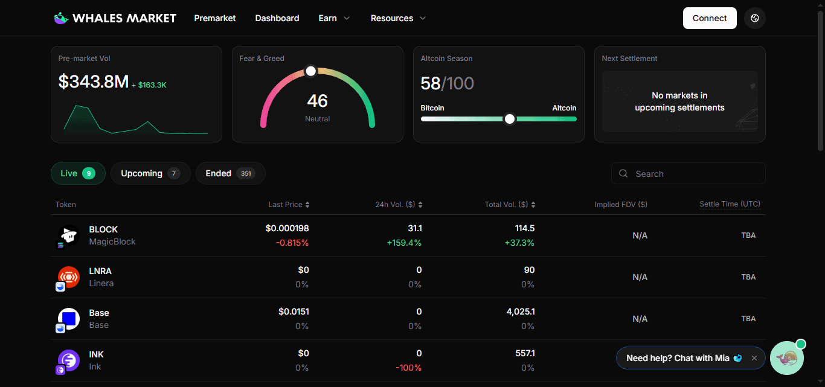Expand the Earn dropdown menu
The width and height of the screenshot is (825, 387).
coord(334,18)
